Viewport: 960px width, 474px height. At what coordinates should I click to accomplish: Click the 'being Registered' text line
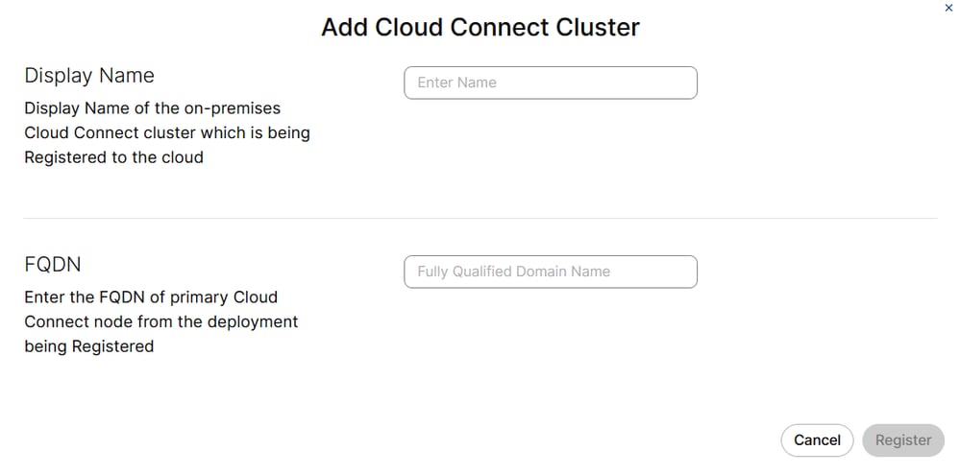[88, 346]
